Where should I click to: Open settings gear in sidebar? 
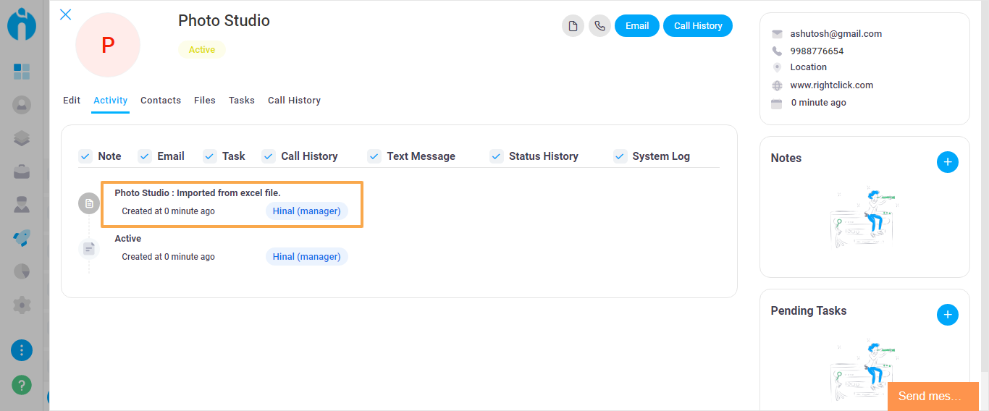point(22,305)
